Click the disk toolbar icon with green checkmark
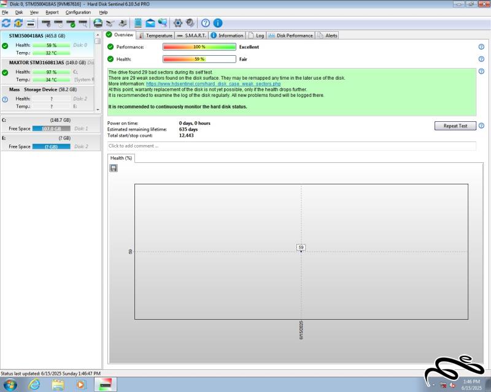 click(x=71, y=23)
